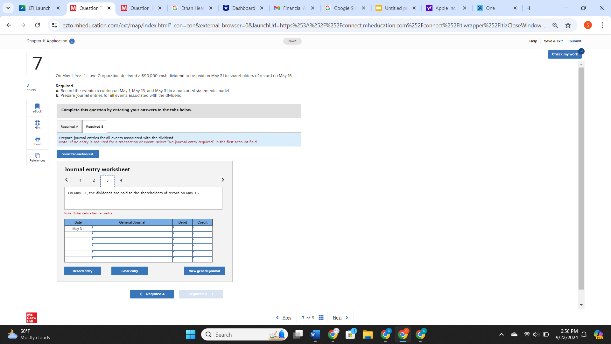The image size is (611, 344).
Task: Switch to the Dashboard browser tab
Action: pyautogui.click(x=243, y=8)
